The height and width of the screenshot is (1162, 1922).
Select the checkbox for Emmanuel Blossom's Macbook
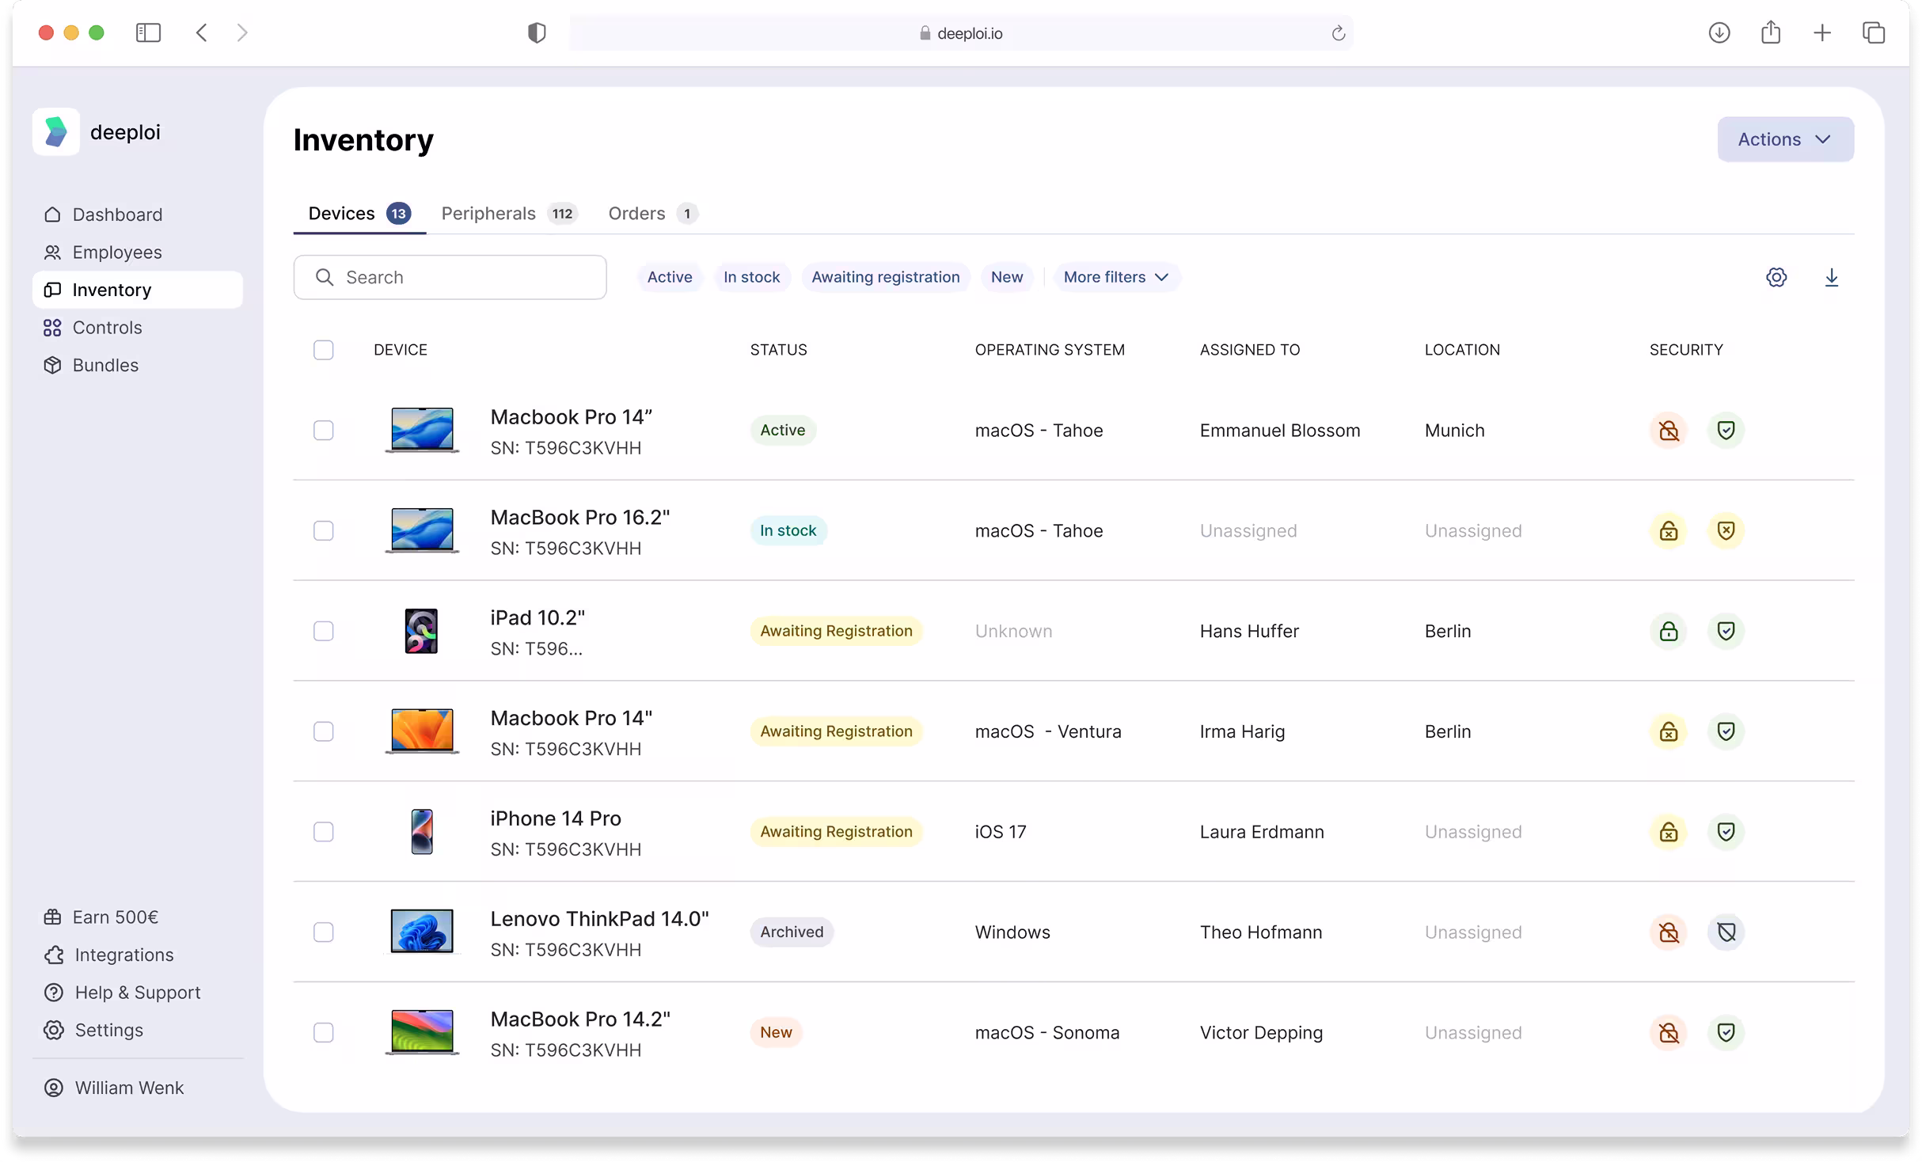point(323,430)
